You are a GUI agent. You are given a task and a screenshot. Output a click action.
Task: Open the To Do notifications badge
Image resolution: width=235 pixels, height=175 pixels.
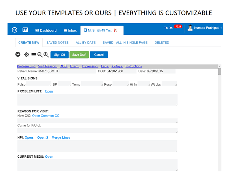click(x=178, y=26)
